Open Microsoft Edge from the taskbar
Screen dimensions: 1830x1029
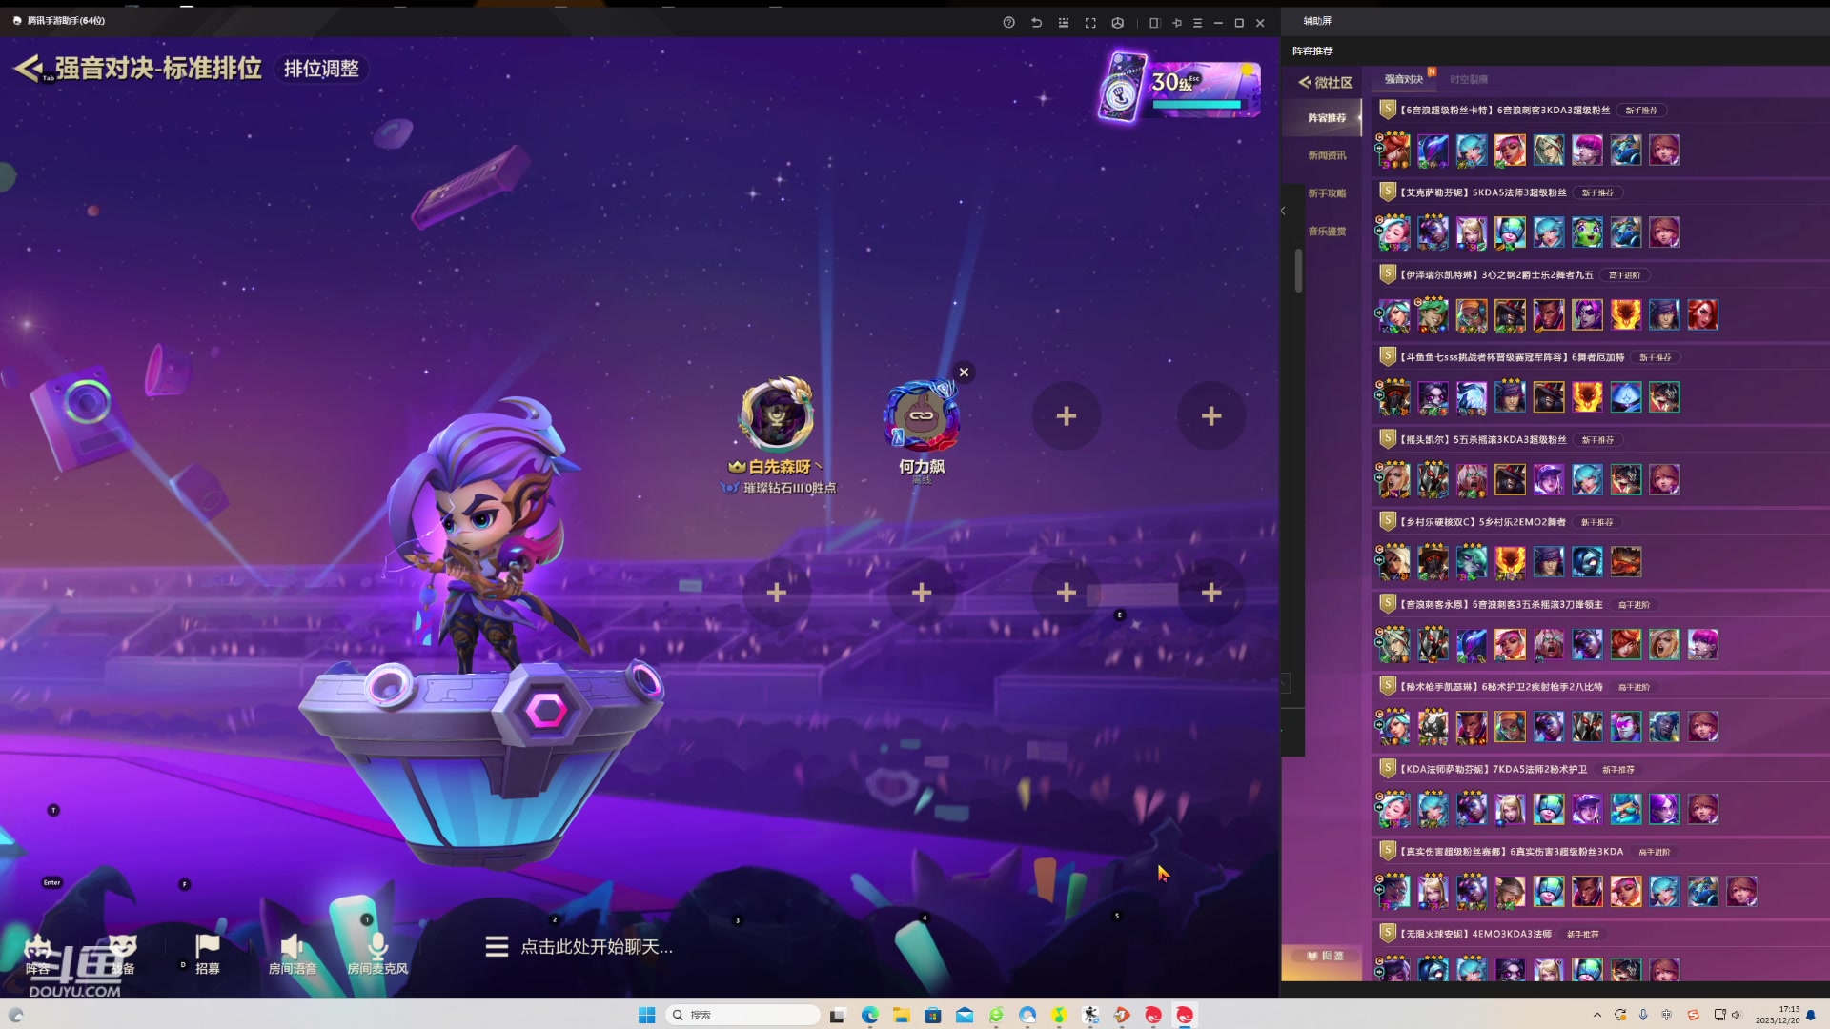tap(869, 1015)
